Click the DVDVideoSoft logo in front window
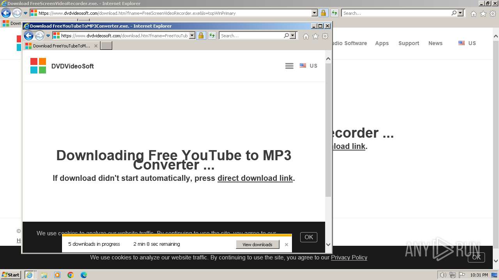Screen dimensions: 499x280 pos(62,66)
